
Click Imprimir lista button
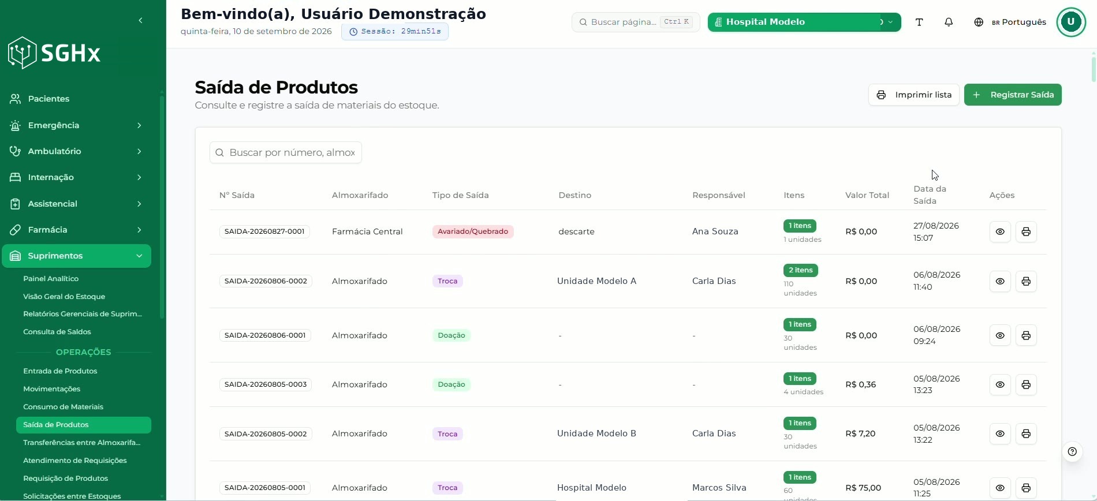[x=913, y=95]
